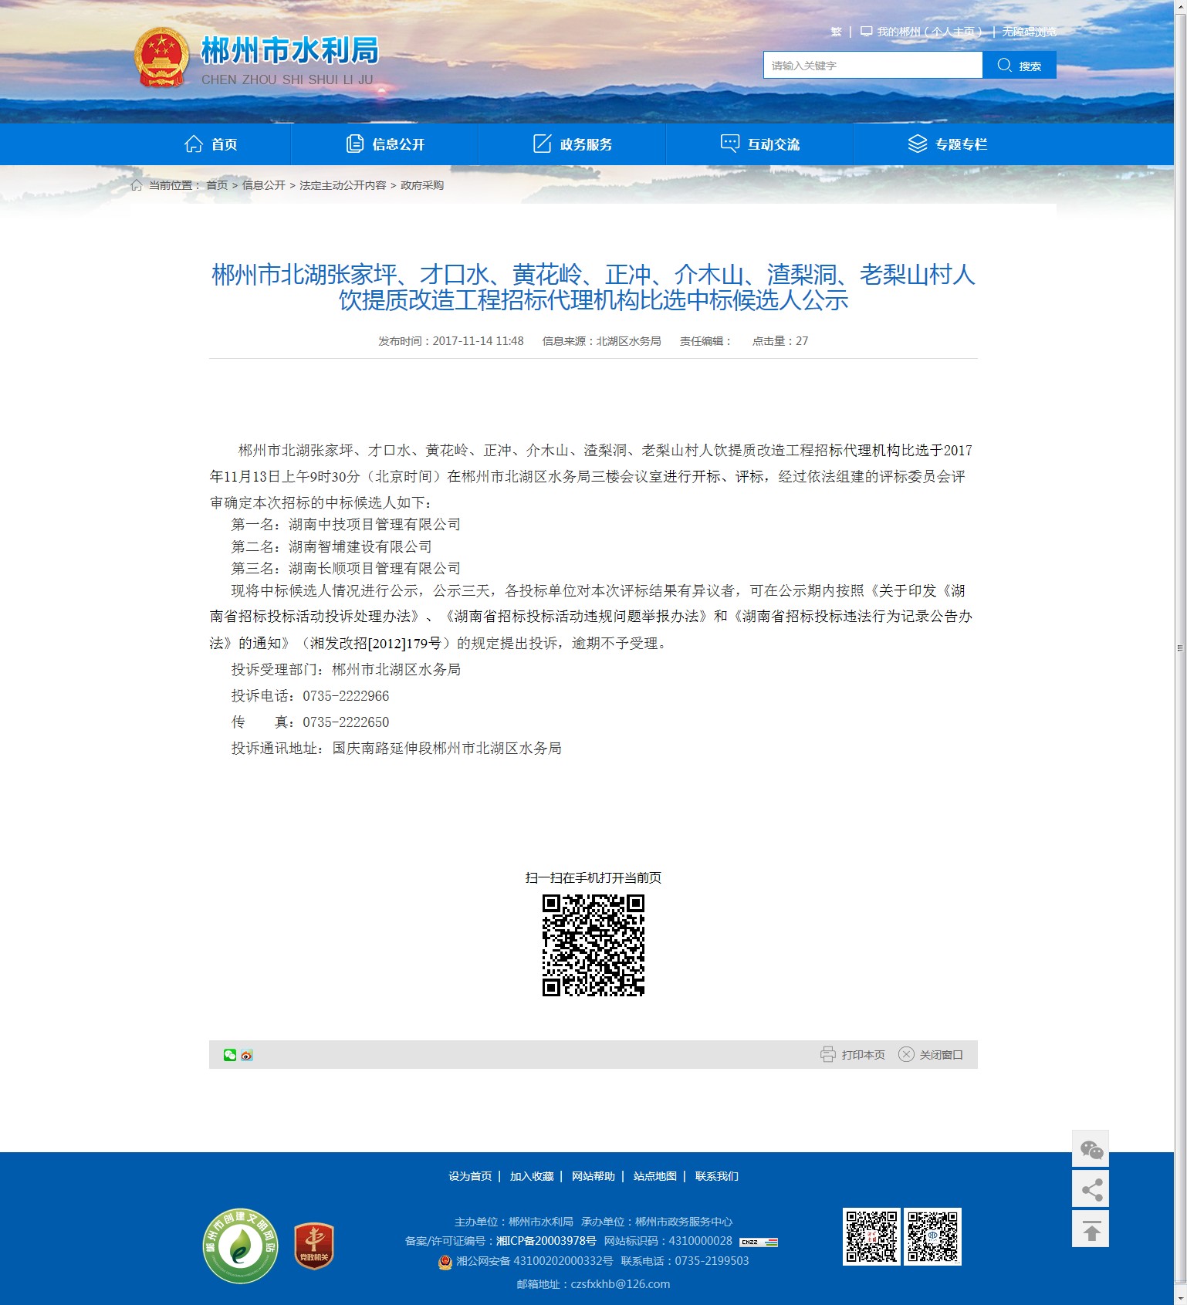Click the 信息来源:北湖区水务局 text
The image size is (1187, 1305).
point(601,341)
